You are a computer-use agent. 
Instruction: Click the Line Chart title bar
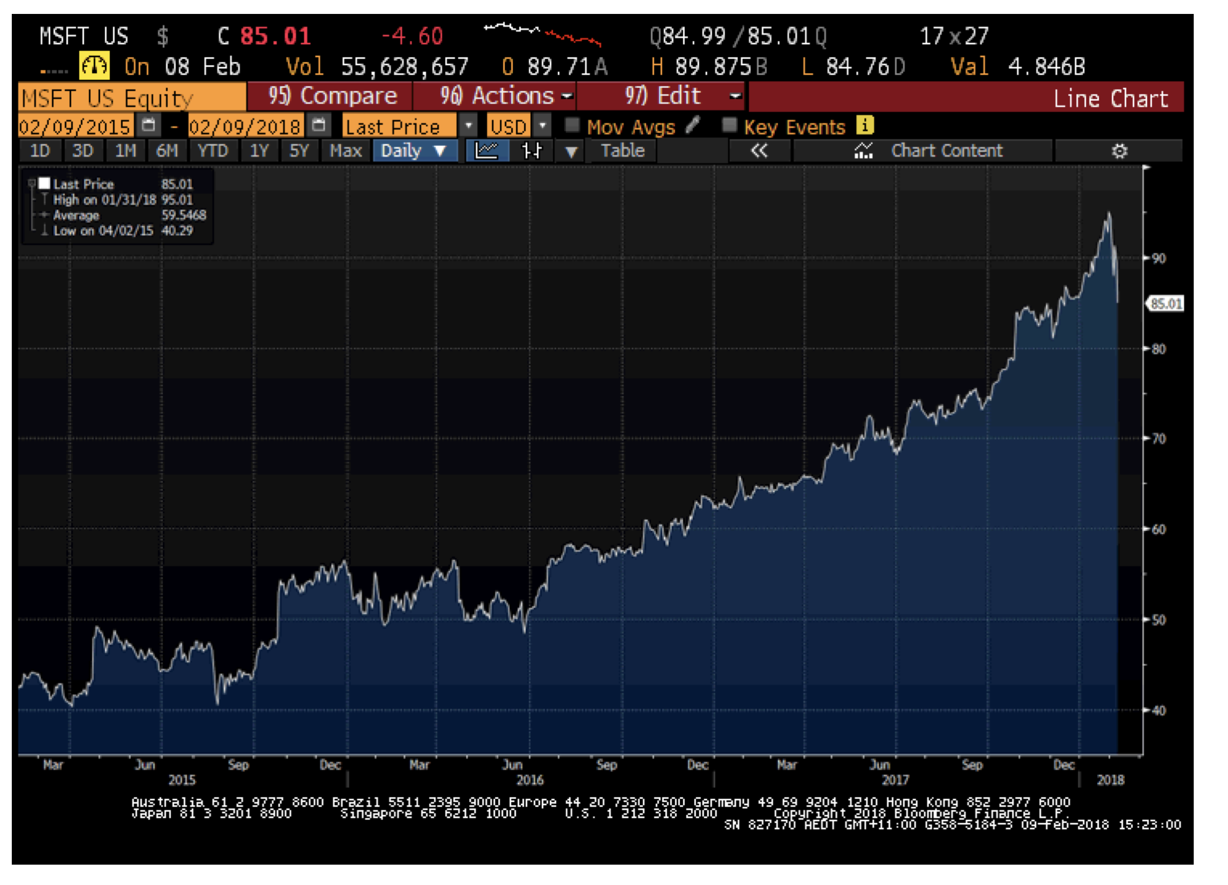(966, 97)
